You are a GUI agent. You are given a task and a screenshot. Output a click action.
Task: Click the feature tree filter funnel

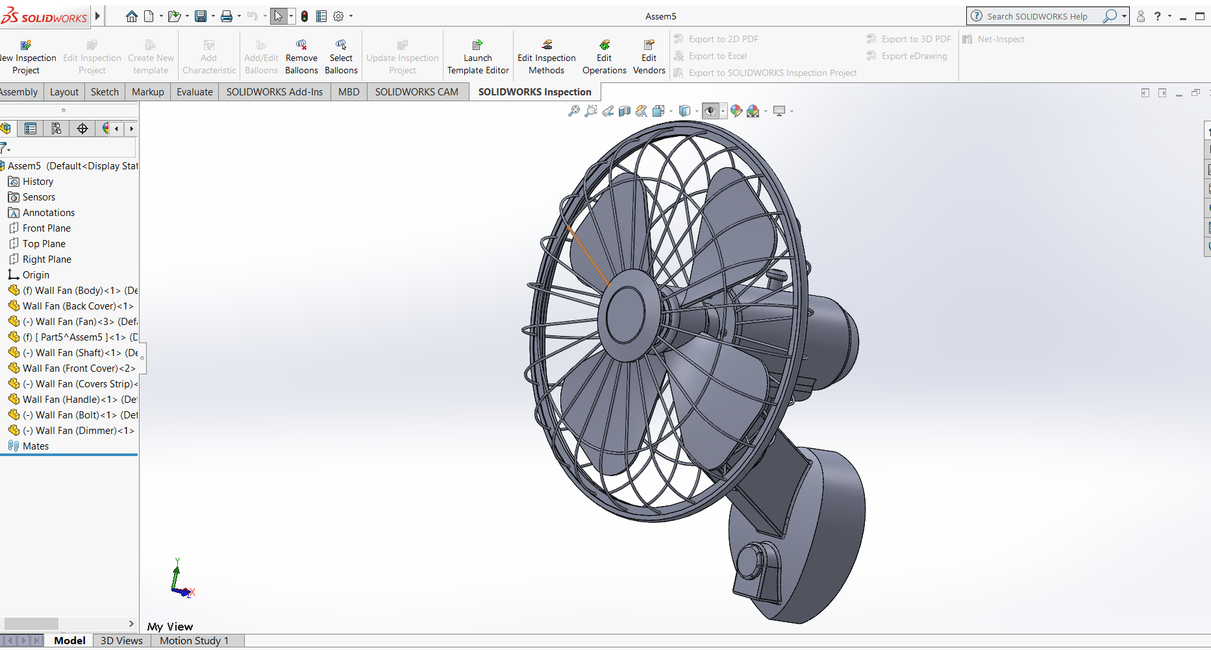coord(4,149)
